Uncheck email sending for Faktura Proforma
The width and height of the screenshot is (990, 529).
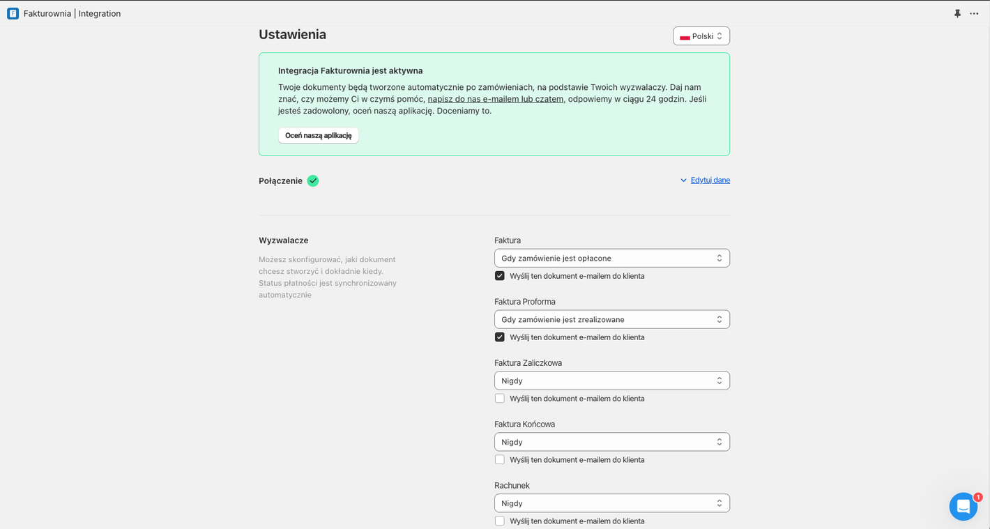point(500,337)
